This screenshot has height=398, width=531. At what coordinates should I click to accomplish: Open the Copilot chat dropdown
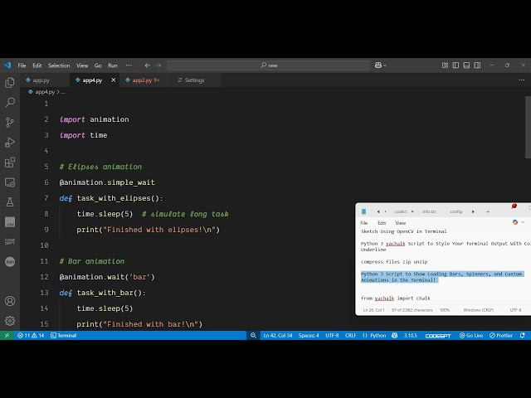coord(381,66)
